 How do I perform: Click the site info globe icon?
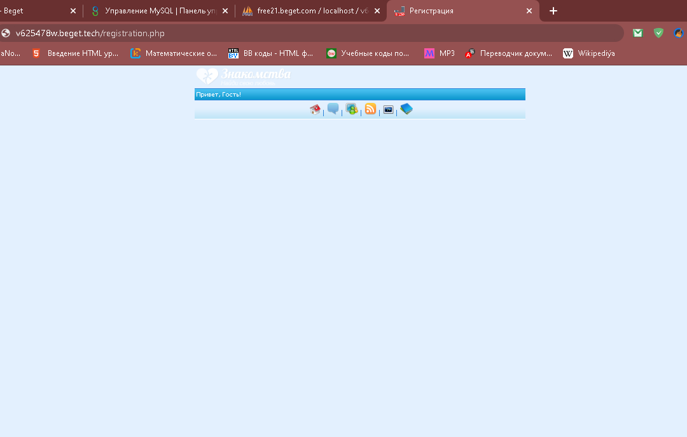pos(6,33)
